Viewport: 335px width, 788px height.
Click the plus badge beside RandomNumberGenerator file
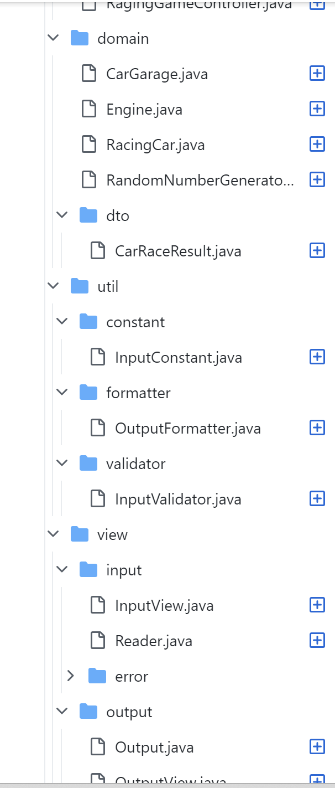317,180
